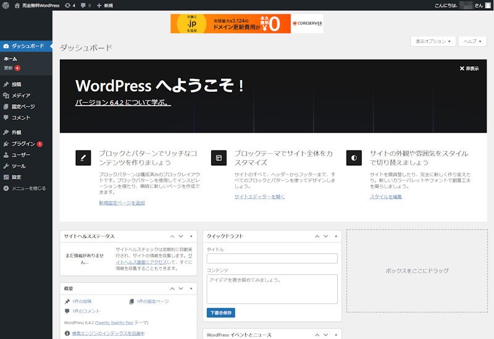Go to 外観 (Appearance) in the sidebar
Screen dimensions: 494x339
point(15,133)
